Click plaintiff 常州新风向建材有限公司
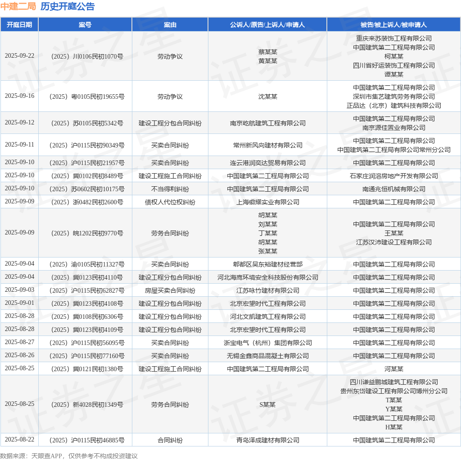Screen dimensions: 461x460 click(x=268, y=145)
